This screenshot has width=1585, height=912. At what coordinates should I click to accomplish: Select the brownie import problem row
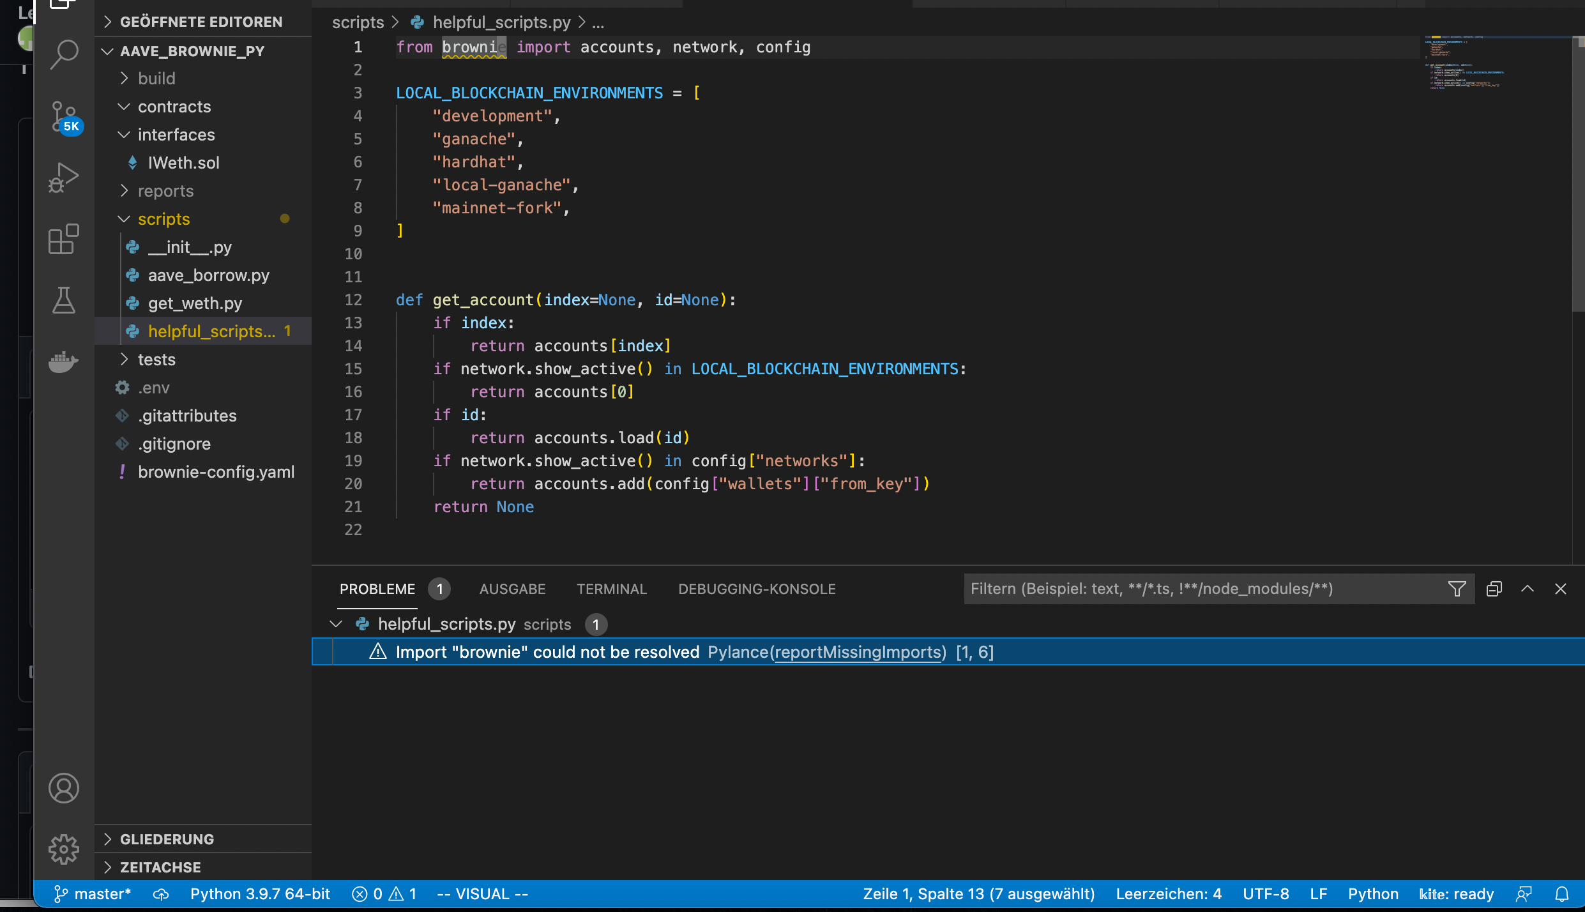click(948, 651)
